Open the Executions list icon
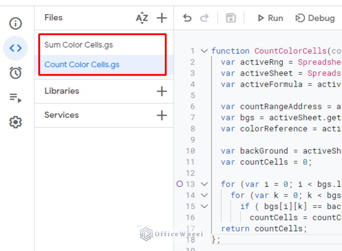The image size is (342, 251). (16, 97)
